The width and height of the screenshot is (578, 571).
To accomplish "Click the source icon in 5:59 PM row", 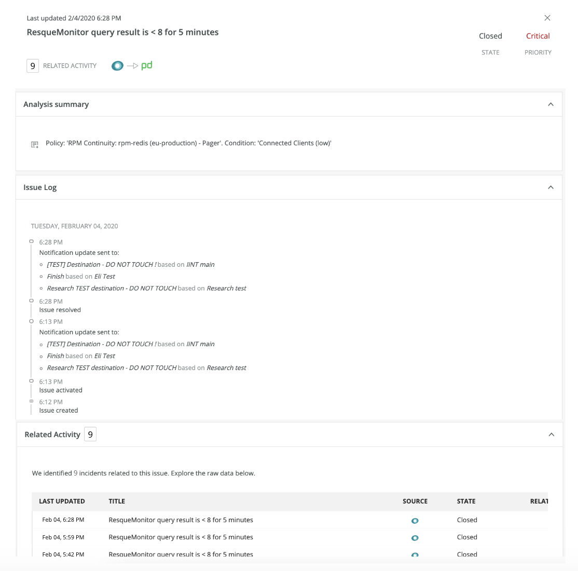I will pyautogui.click(x=415, y=538).
